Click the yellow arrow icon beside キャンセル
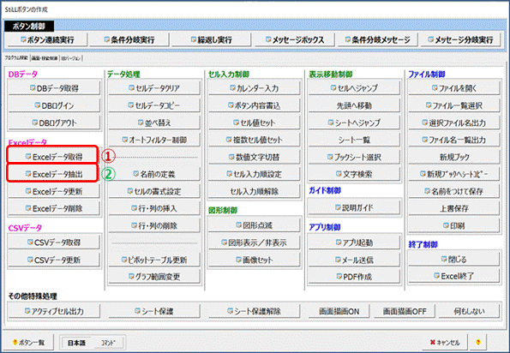The height and width of the screenshot is (353, 510). 477,342
